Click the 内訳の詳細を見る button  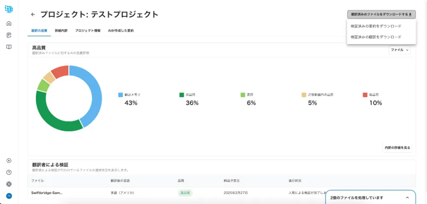coord(397,148)
